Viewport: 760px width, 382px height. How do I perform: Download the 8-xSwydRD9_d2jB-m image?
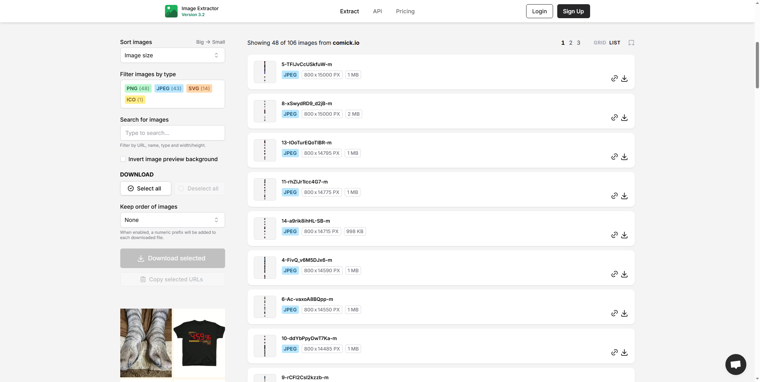624,117
